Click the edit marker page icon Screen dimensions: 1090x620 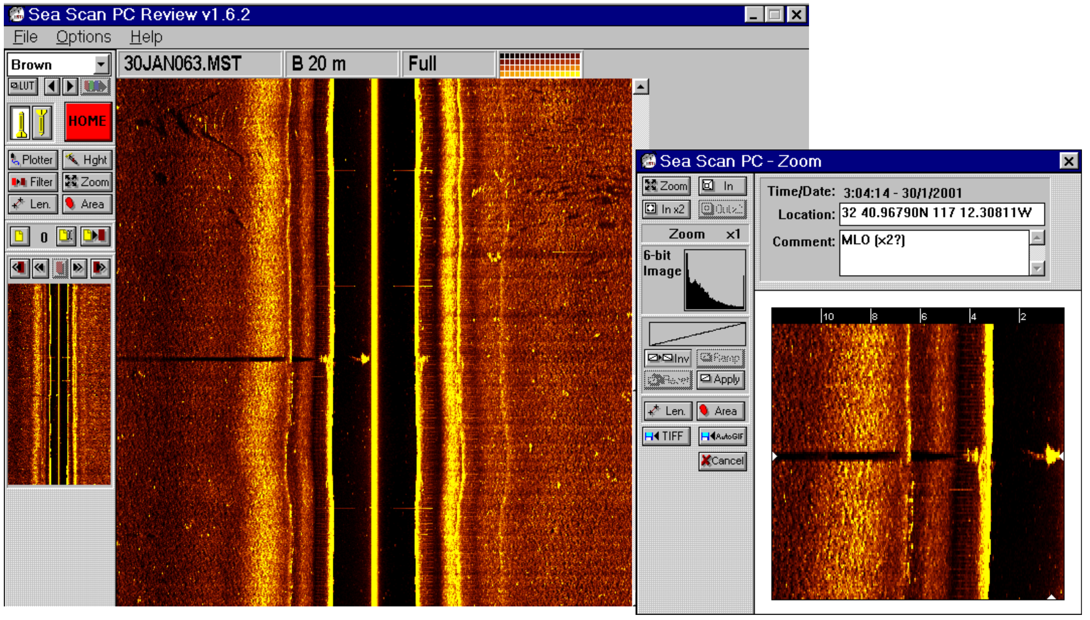(66, 237)
